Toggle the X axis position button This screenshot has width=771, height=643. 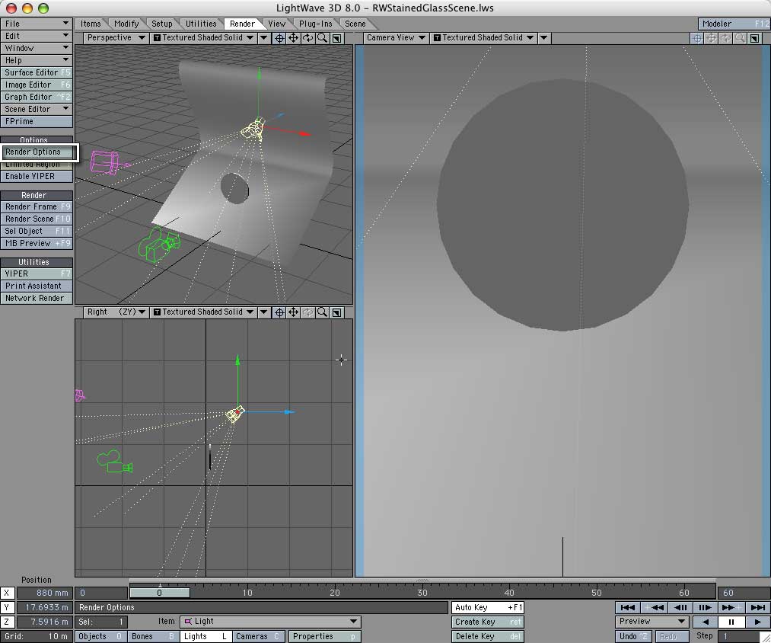pyautogui.click(x=7, y=593)
